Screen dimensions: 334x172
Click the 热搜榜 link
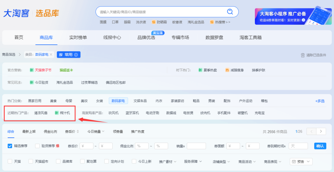(222, 22)
